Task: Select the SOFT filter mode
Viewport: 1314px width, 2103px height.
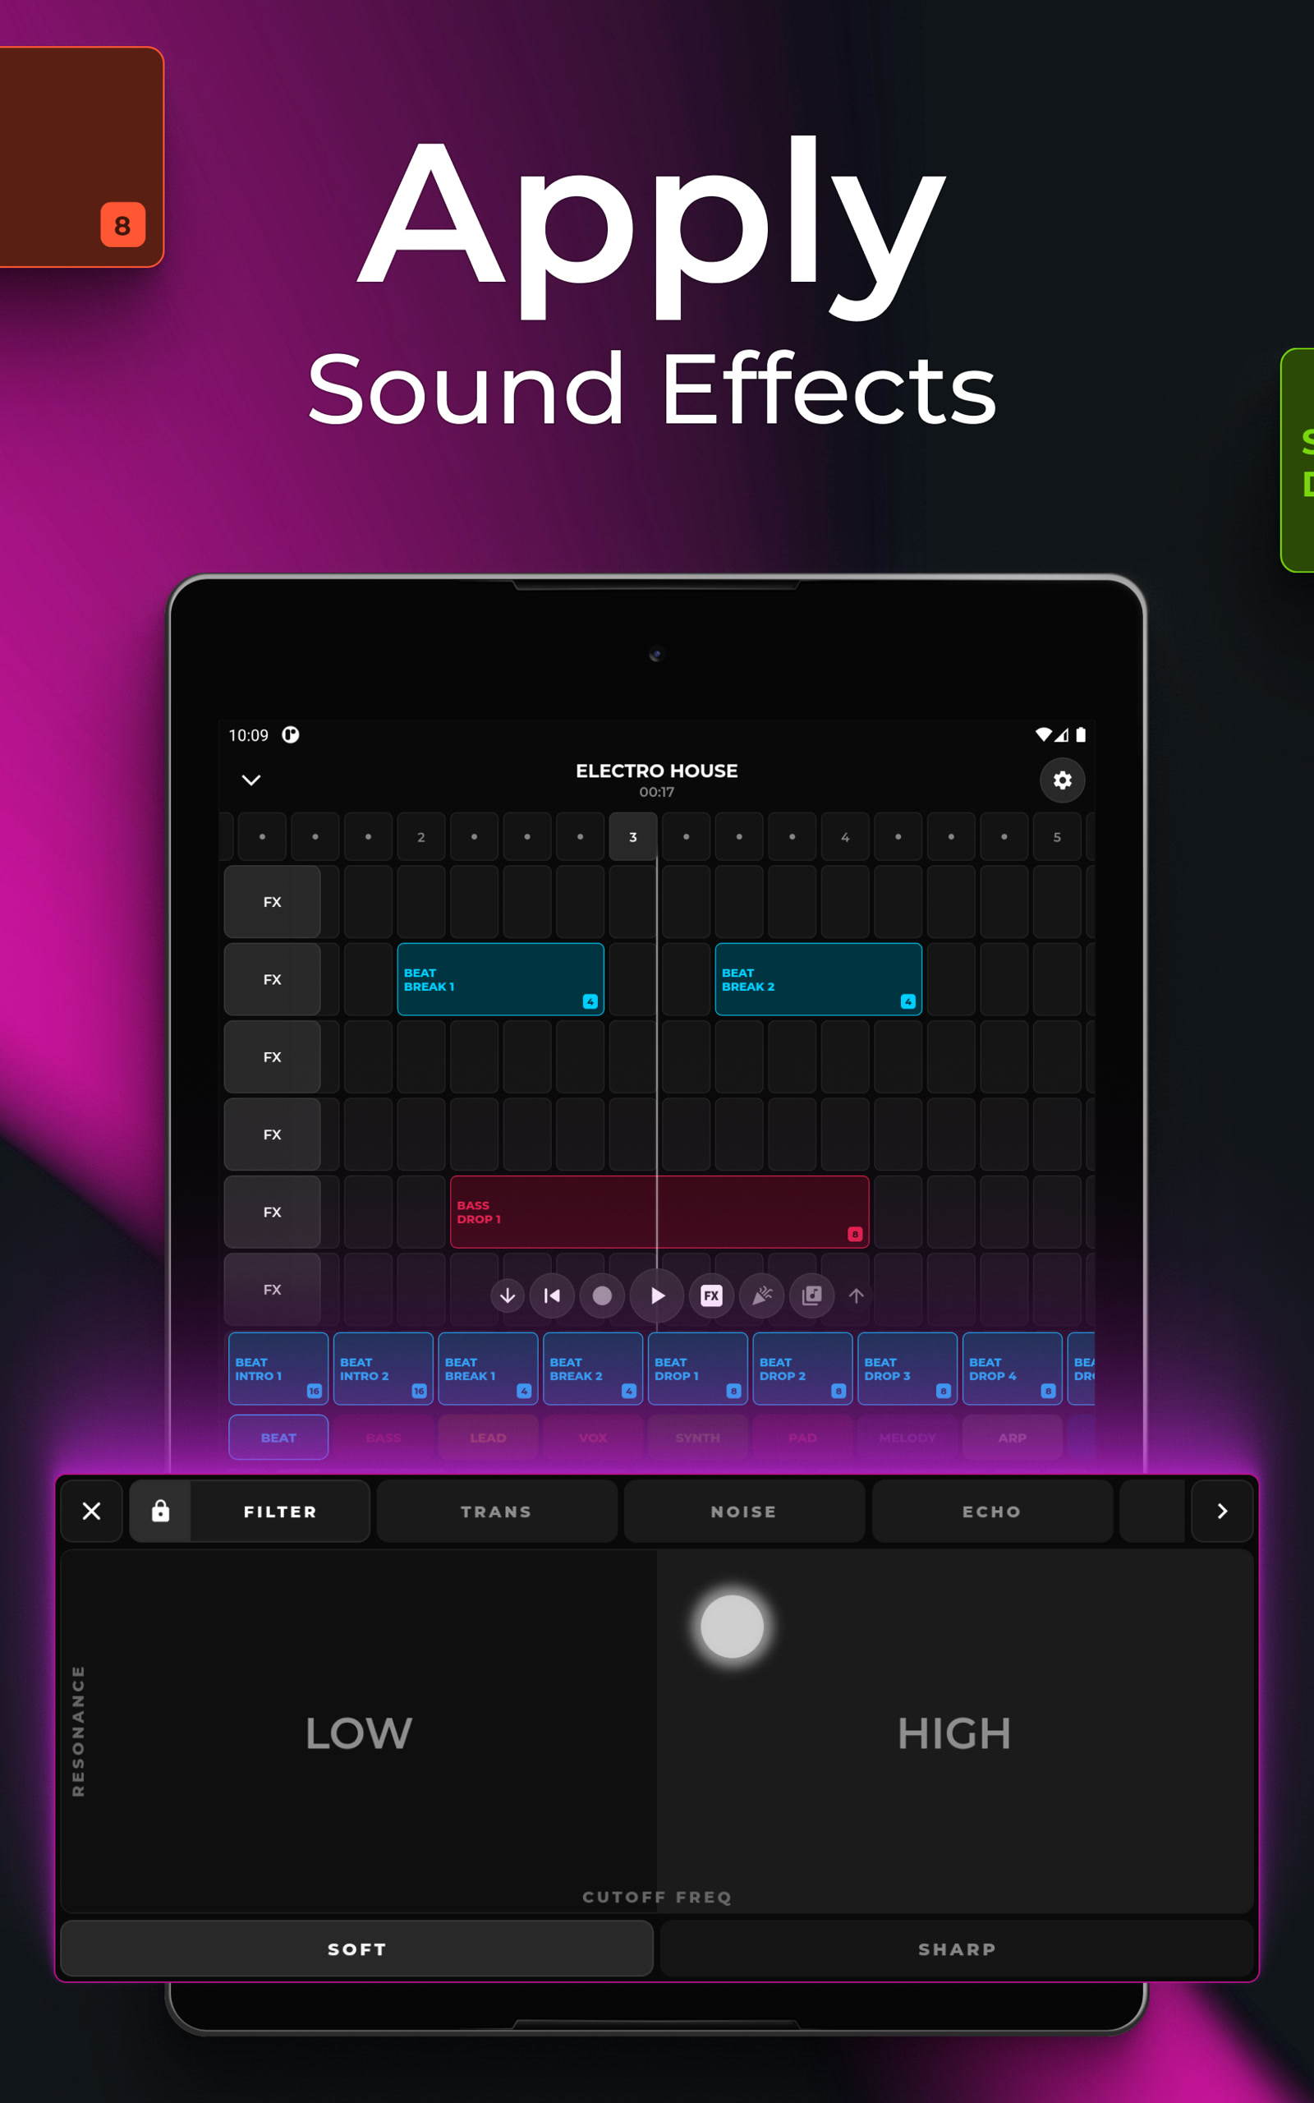Action: pyautogui.click(x=357, y=1949)
